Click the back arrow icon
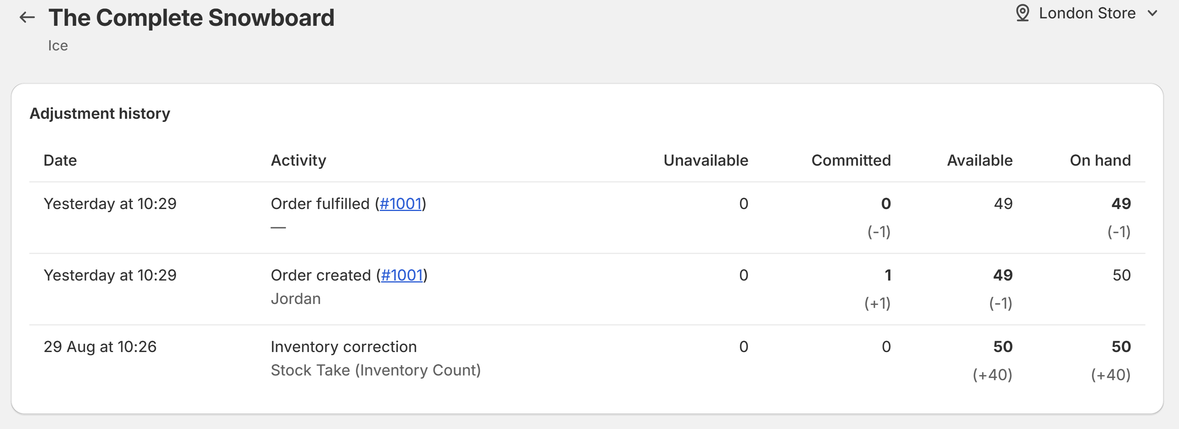The height and width of the screenshot is (429, 1179). coord(27,18)
